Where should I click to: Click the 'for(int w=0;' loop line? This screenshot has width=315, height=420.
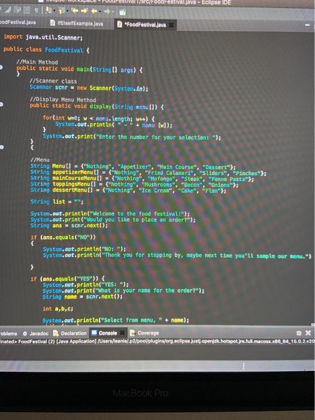coord(99,118)
